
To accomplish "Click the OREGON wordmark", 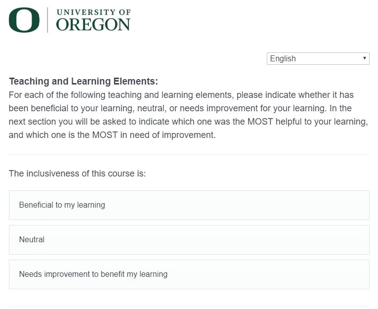I will point(93,25).
